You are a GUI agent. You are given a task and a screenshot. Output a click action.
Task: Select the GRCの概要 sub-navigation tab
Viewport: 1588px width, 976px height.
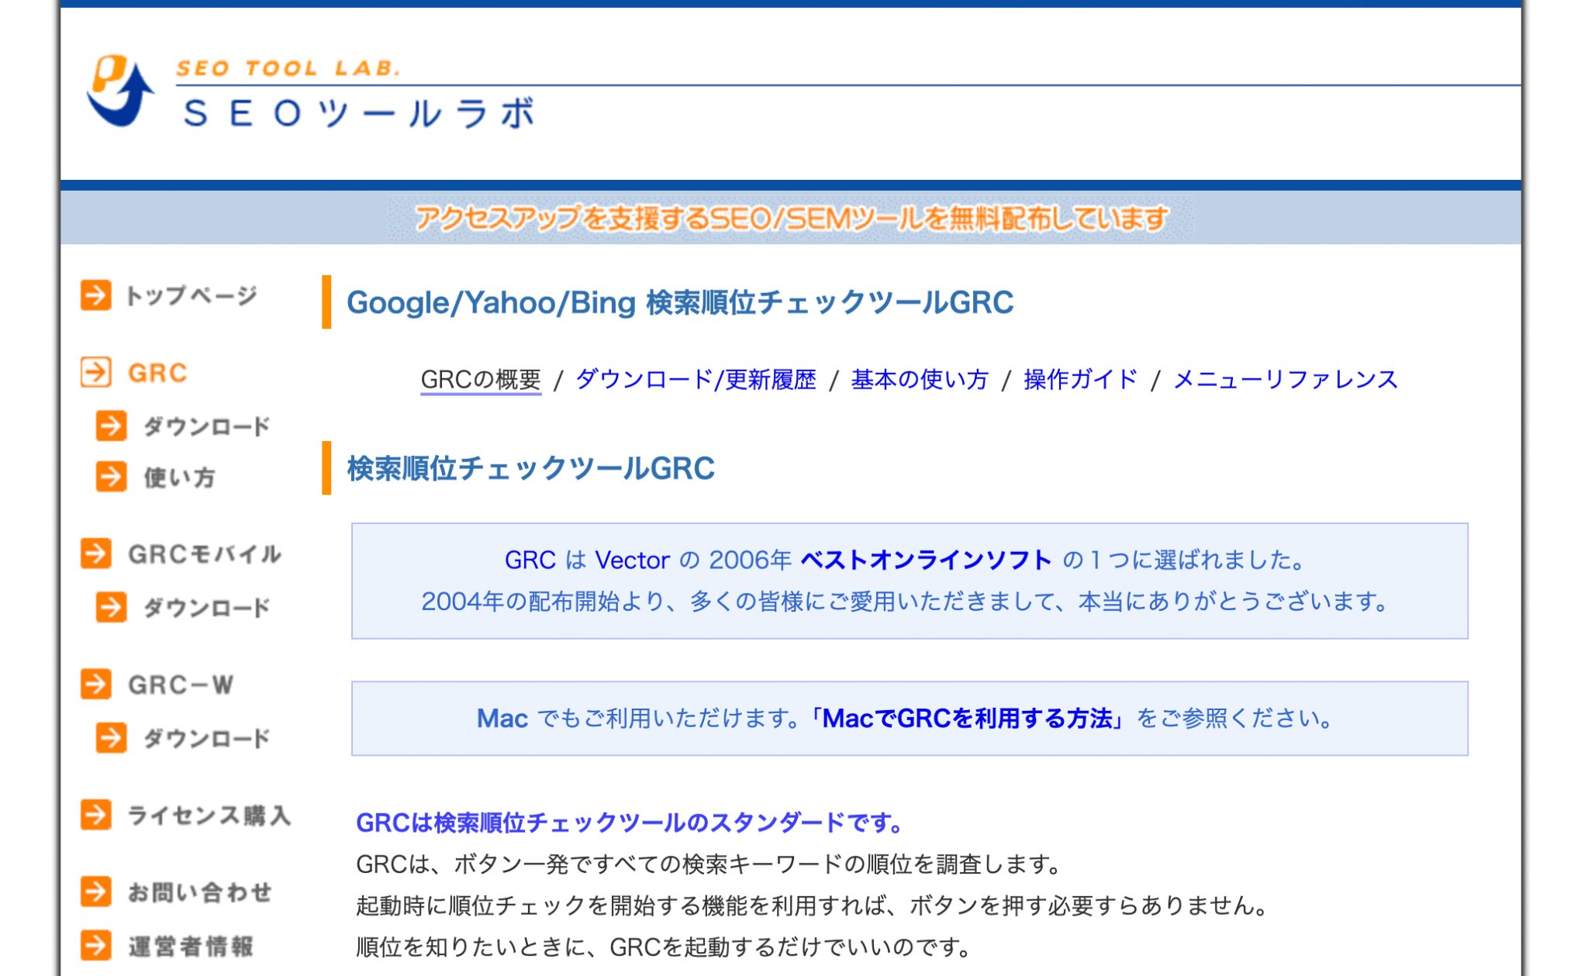click(x=481, y=379)
